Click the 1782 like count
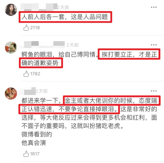Image resolution: width=164 pixels, height=163 pixels. [x=35, y=74]
